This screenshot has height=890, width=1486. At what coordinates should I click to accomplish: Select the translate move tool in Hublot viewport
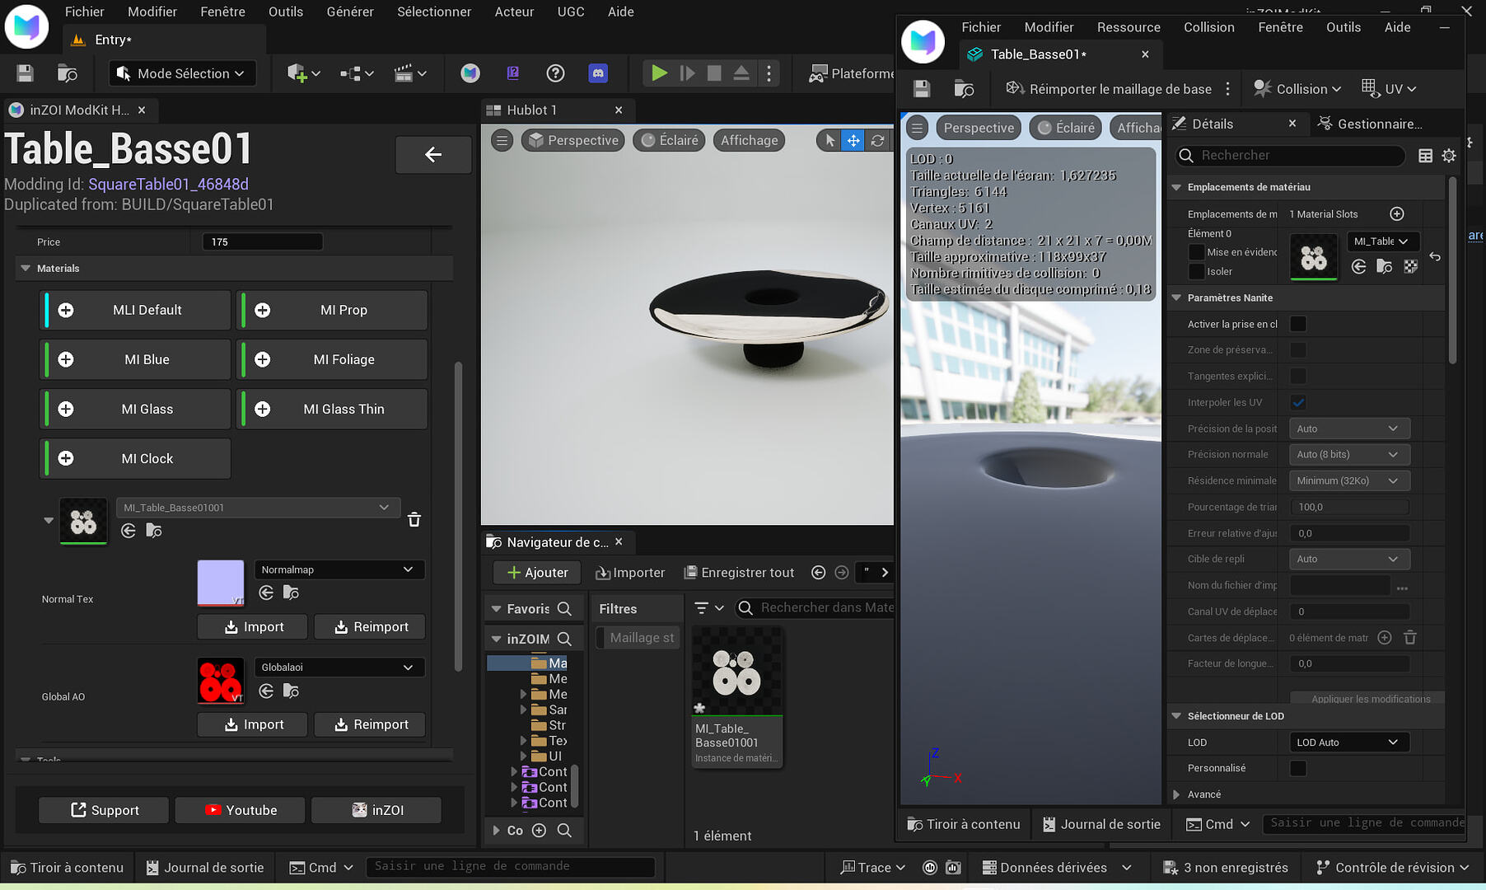[x=853, y=141]
